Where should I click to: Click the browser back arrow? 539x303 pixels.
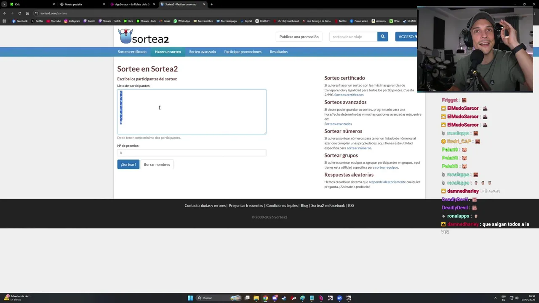point(5,13)
